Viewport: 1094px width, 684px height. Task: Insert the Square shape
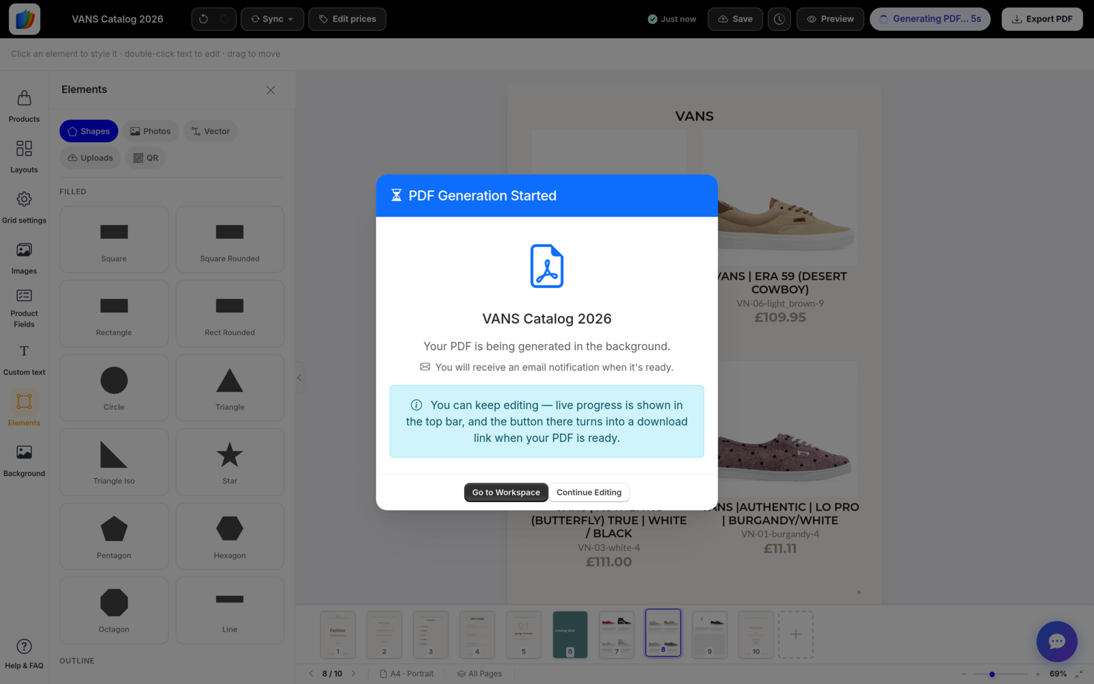pos(114,239)
